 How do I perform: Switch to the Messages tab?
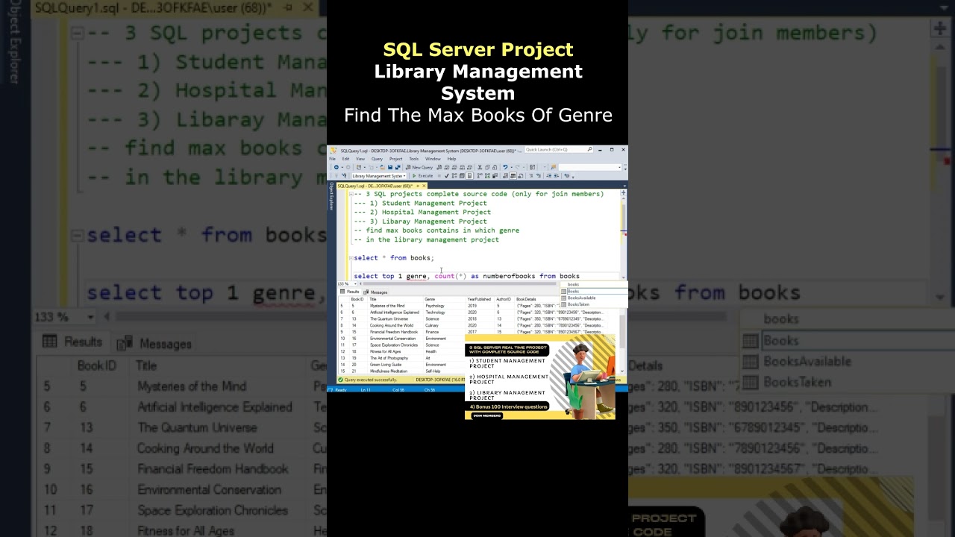pyautogui.click(x=375, y=292)
